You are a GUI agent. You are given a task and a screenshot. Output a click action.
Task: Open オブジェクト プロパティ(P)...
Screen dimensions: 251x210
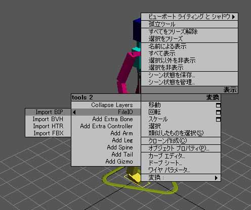(181, 148)
